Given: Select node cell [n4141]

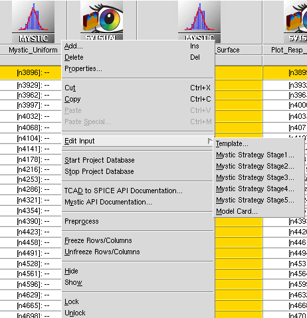Looking at the screenshot, I should coord(31,149).
